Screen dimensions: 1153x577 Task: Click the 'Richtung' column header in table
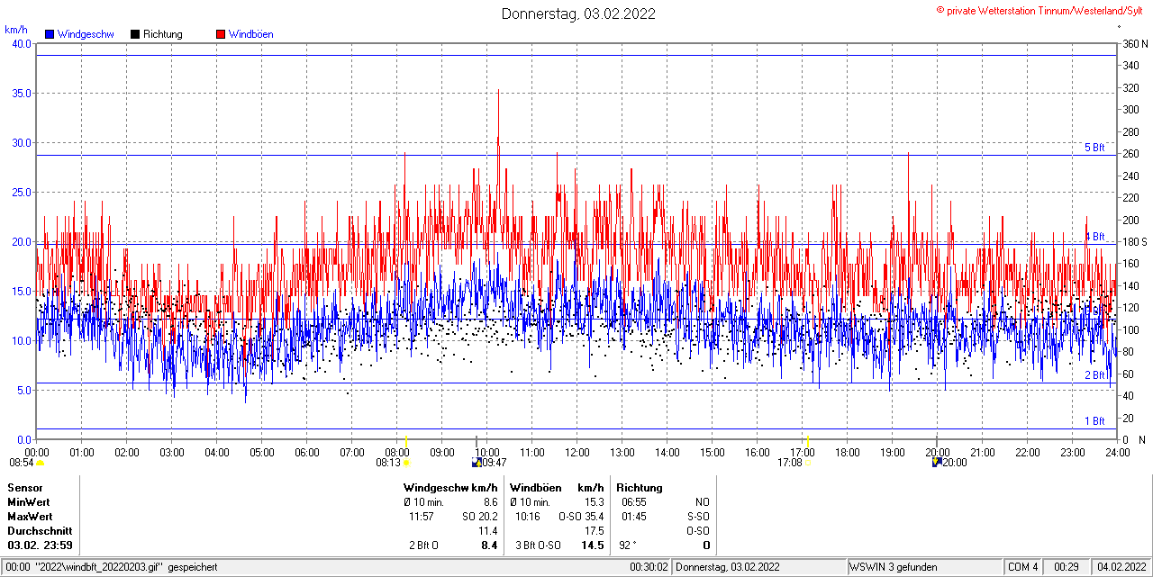pos(640,488)
